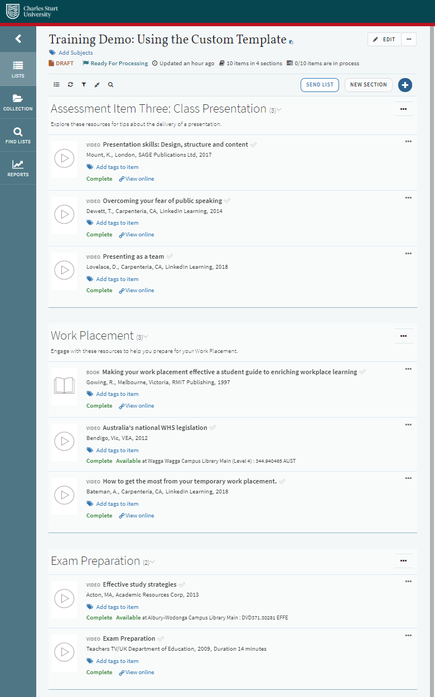Select Reports in the left sidebar

pyautogui.click(x=18, y=167)
